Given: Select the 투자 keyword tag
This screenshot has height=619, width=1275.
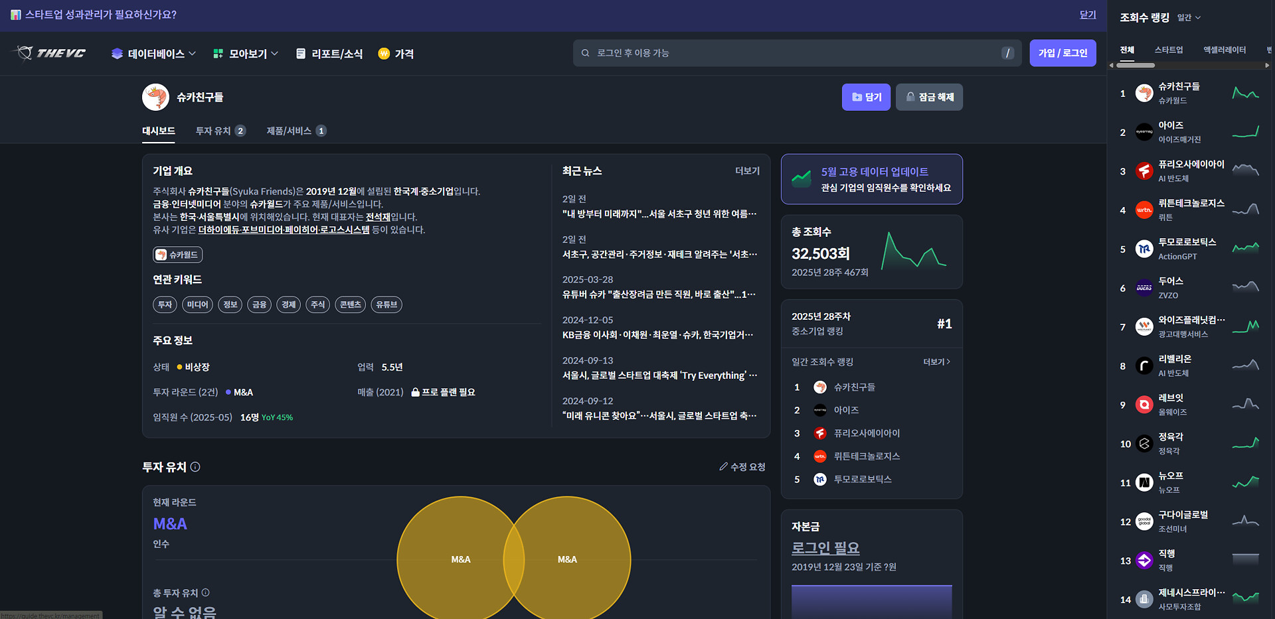Looking at the screenshot, I should point(165,305).
